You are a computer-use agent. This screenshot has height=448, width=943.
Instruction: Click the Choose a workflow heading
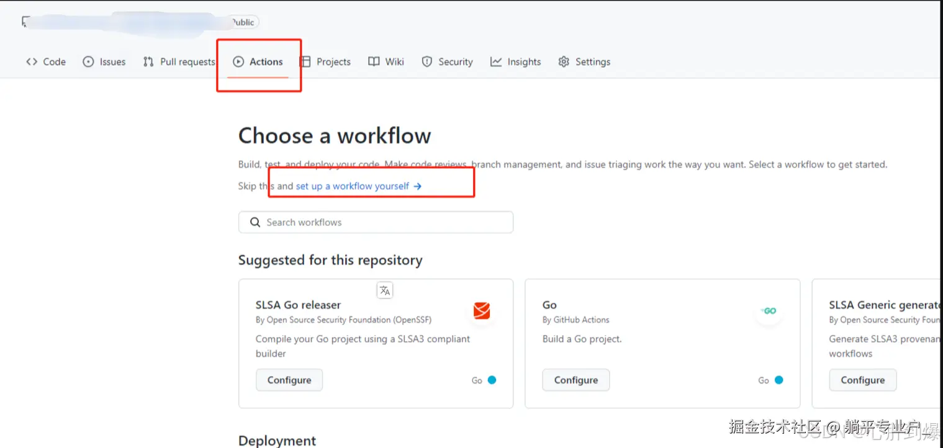(335, 135)
